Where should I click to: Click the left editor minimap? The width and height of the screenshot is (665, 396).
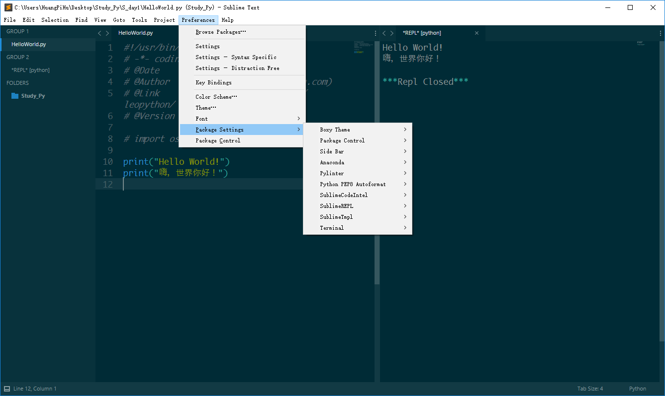(364, 46)
